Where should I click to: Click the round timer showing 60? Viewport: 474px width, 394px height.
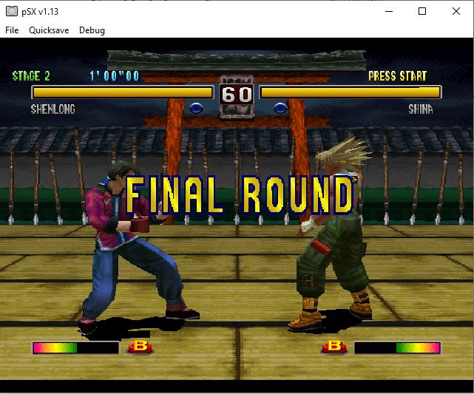[237, 95]
